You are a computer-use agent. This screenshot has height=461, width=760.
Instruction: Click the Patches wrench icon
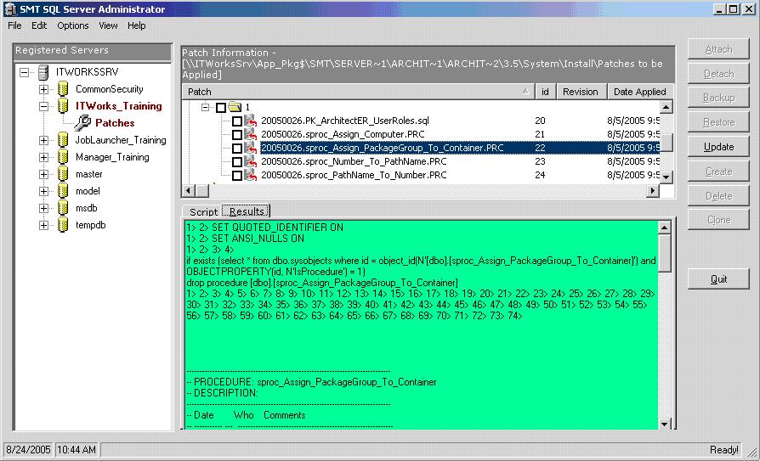click(x=82, y=123)
